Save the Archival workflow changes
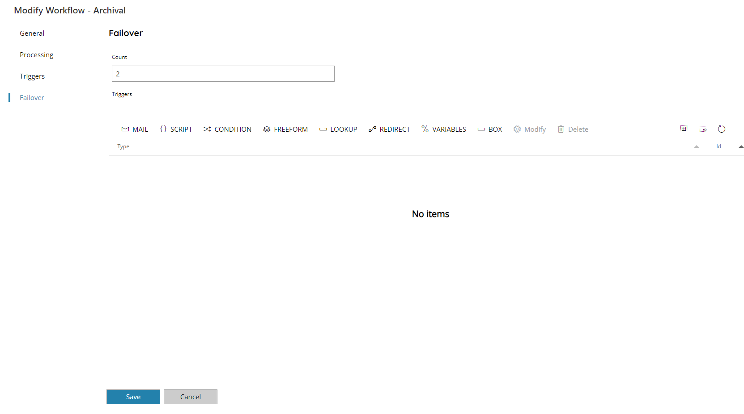 133,397
